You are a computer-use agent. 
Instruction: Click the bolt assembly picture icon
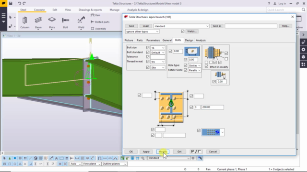(213, 53)
